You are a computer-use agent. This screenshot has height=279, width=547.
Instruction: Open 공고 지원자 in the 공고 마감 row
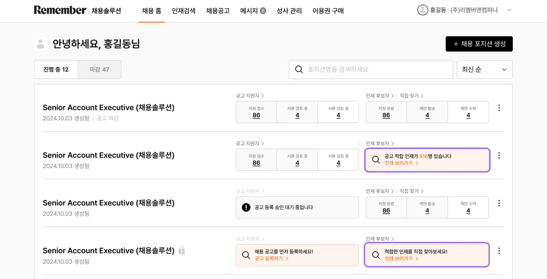coord(250,96)
